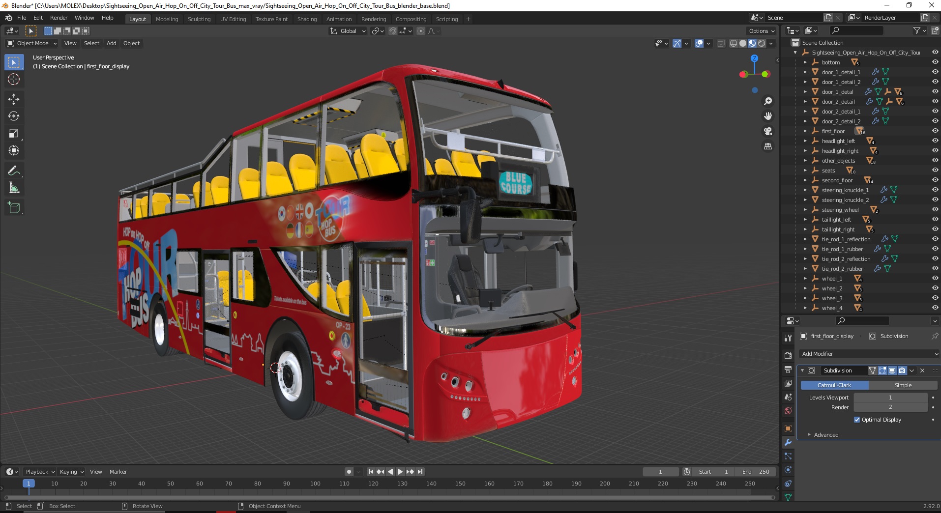Click the pan view hand icon
This screenshot has height=513, width=941.
[767, 116]
